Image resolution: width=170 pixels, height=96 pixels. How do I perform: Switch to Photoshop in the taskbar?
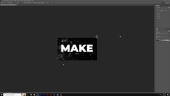38,95
